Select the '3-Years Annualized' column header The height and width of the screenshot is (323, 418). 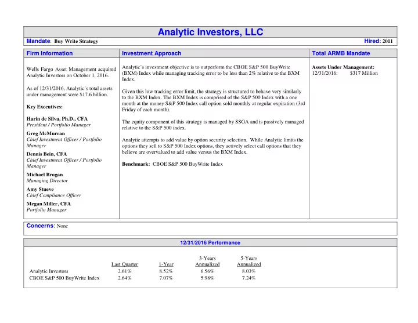207,261
